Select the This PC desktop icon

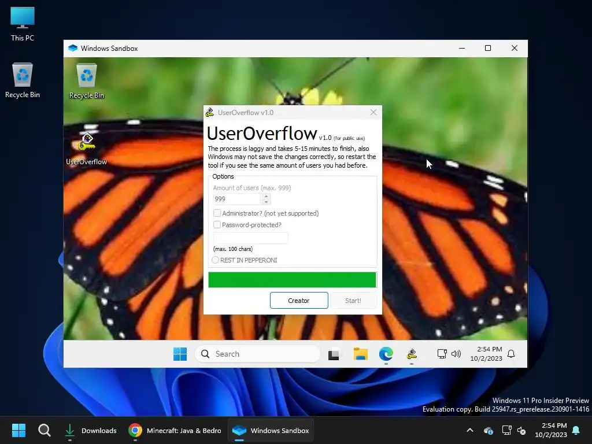click(23, 24)
